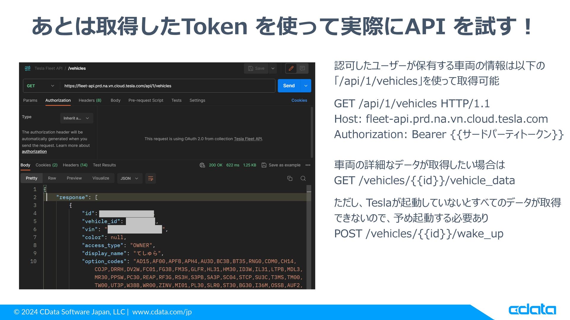Click the www.cdata.com/jp footer text
The height and width of the screenshot is (320, 570).
162,312
